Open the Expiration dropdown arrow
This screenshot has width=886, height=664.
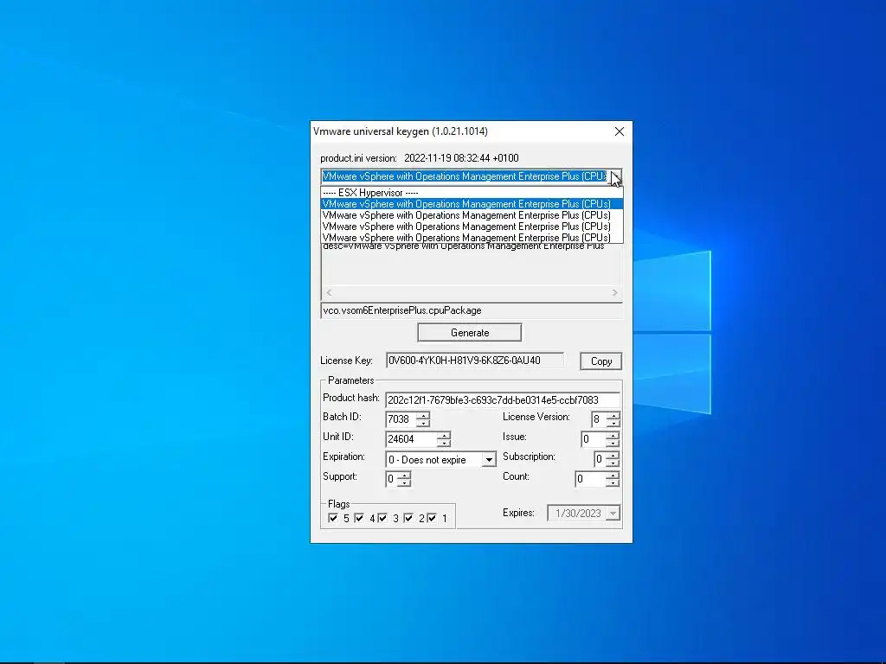[x=490, y=460]
